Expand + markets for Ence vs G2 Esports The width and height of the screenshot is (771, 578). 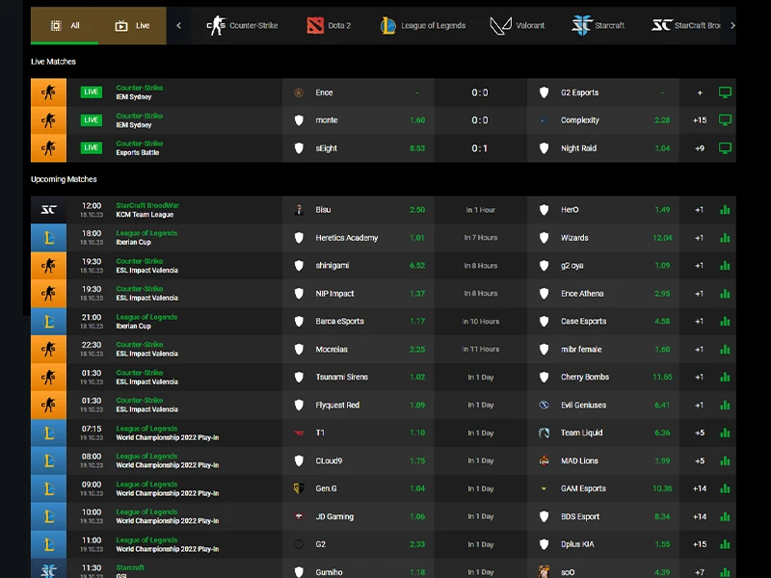(700, 92)
